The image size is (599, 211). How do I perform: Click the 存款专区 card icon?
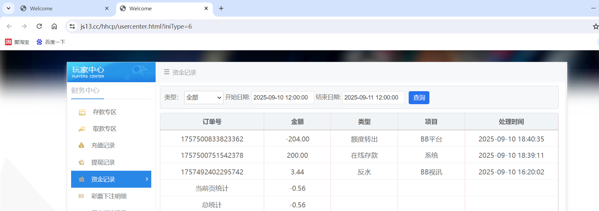click(82, 112)
